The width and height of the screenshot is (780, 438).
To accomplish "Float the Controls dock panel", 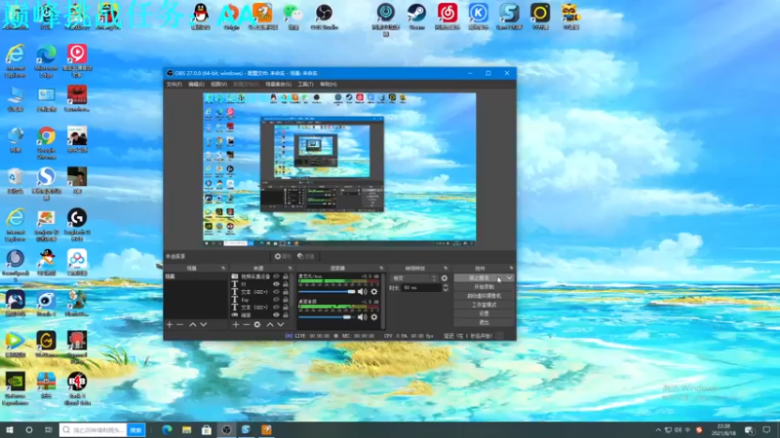I will (511, 269).
